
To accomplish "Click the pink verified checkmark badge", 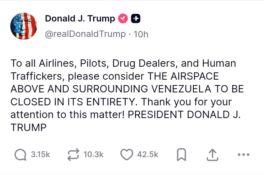I will click(123, 18).
